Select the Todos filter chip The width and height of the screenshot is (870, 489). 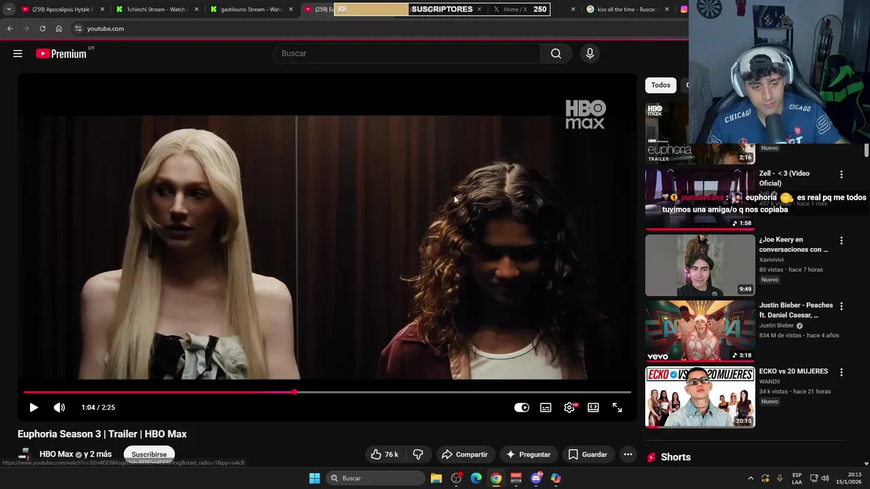click(661, 85)
